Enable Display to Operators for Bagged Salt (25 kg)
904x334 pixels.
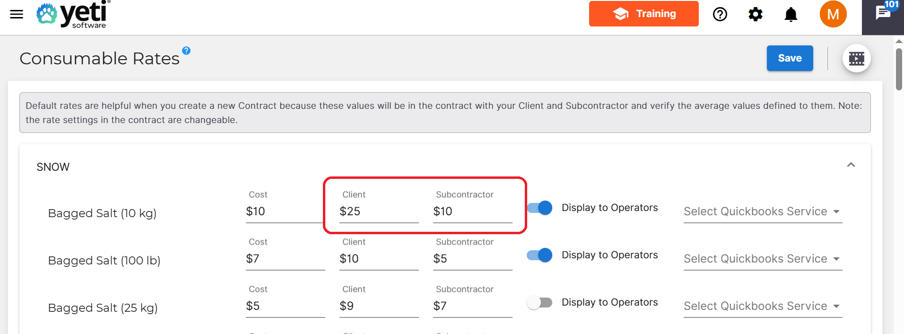539,302
